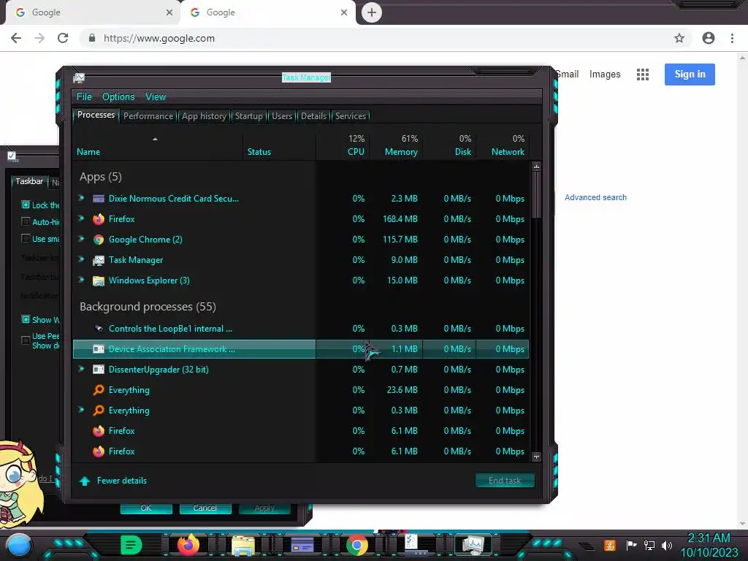Click the volume speaker tray icon
The height and width of the screenshot is (561, 748).
[x=666, y=545]
